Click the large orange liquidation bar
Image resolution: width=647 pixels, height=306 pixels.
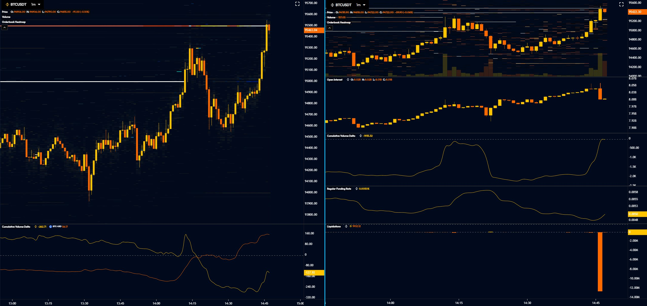(600, 262)
